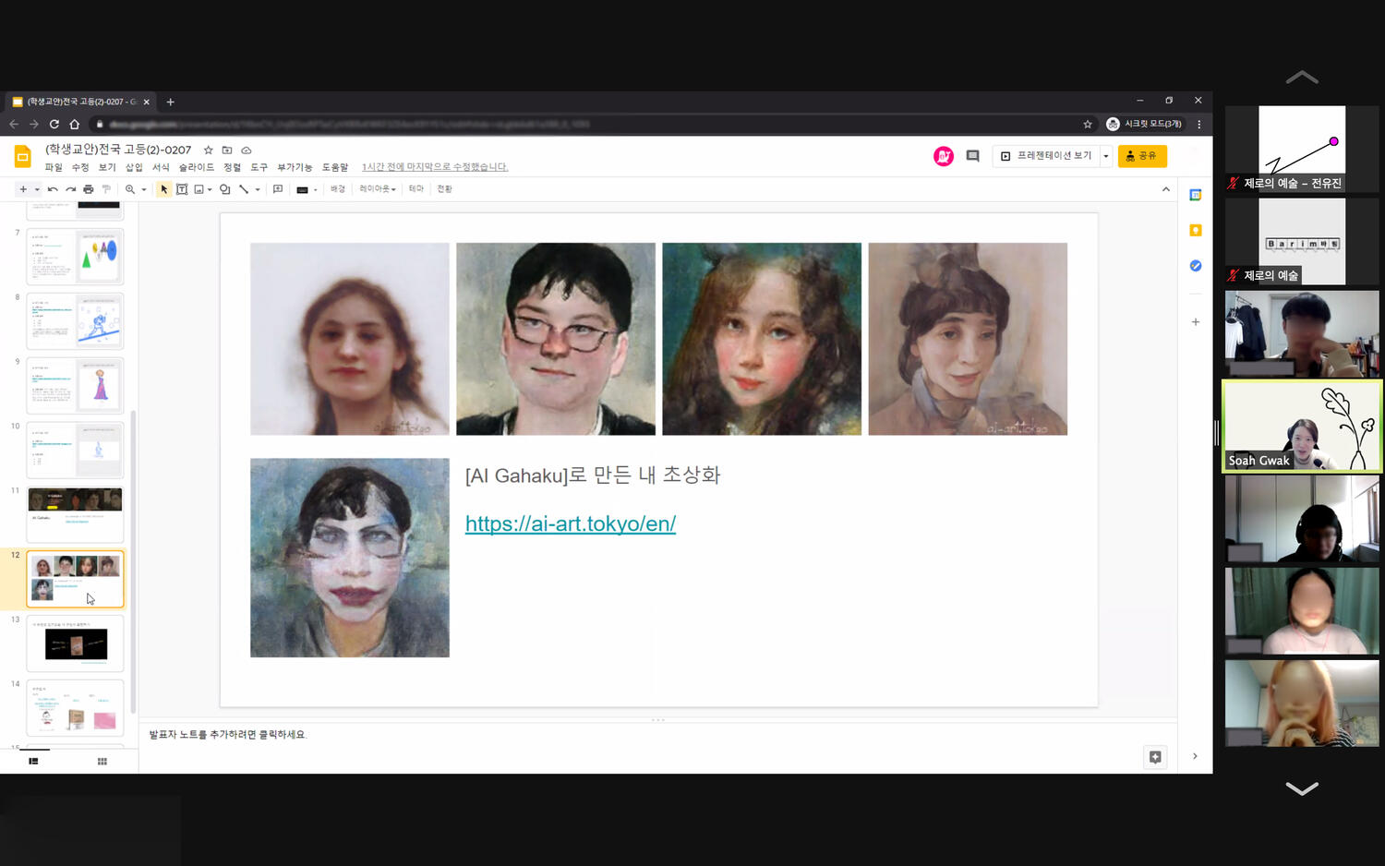The width and height of the screenshot is (1385, 866).
Task: Open the last-edited version history link
Action: (x=435, y=167)
